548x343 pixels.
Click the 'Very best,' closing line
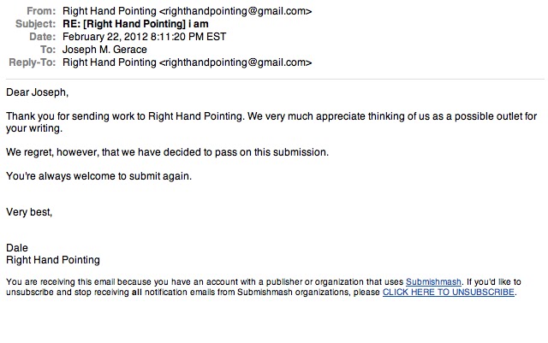tap(29, 211)
